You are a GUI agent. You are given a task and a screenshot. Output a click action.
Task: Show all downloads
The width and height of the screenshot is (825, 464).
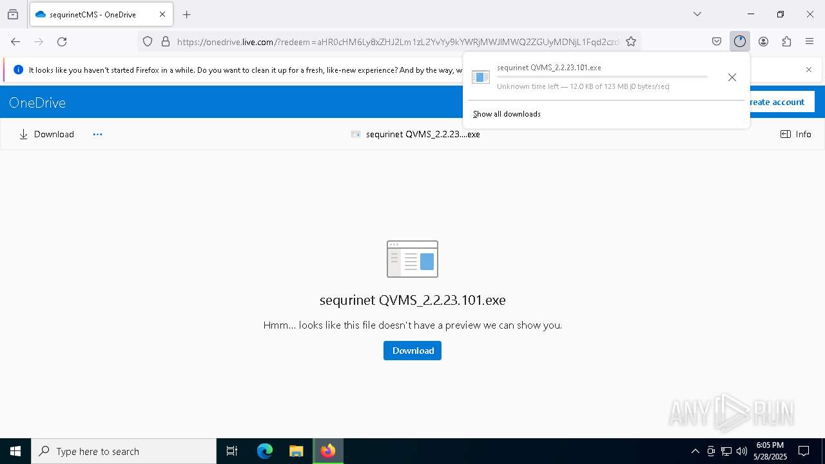[507, 114]
